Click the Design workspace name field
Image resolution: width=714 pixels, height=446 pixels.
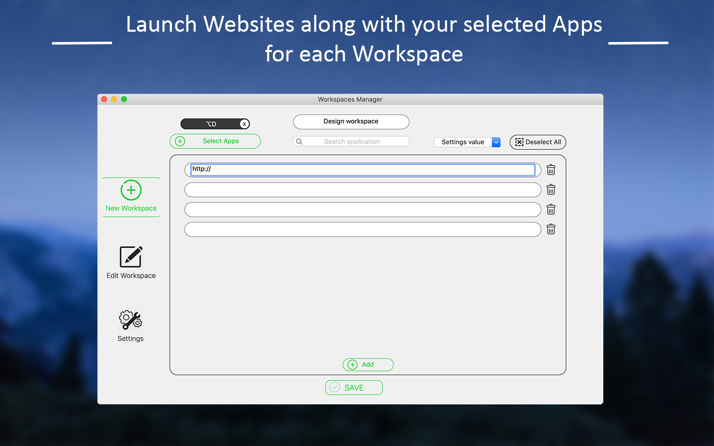click(x=351, y=121)
